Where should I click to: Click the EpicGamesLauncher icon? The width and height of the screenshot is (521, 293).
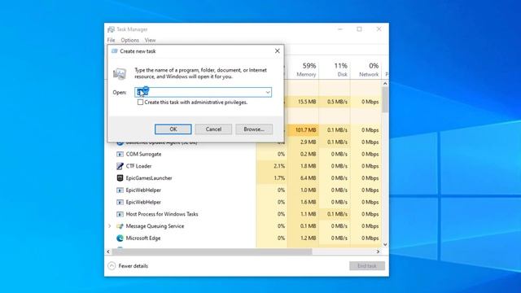tap(120, 178)
